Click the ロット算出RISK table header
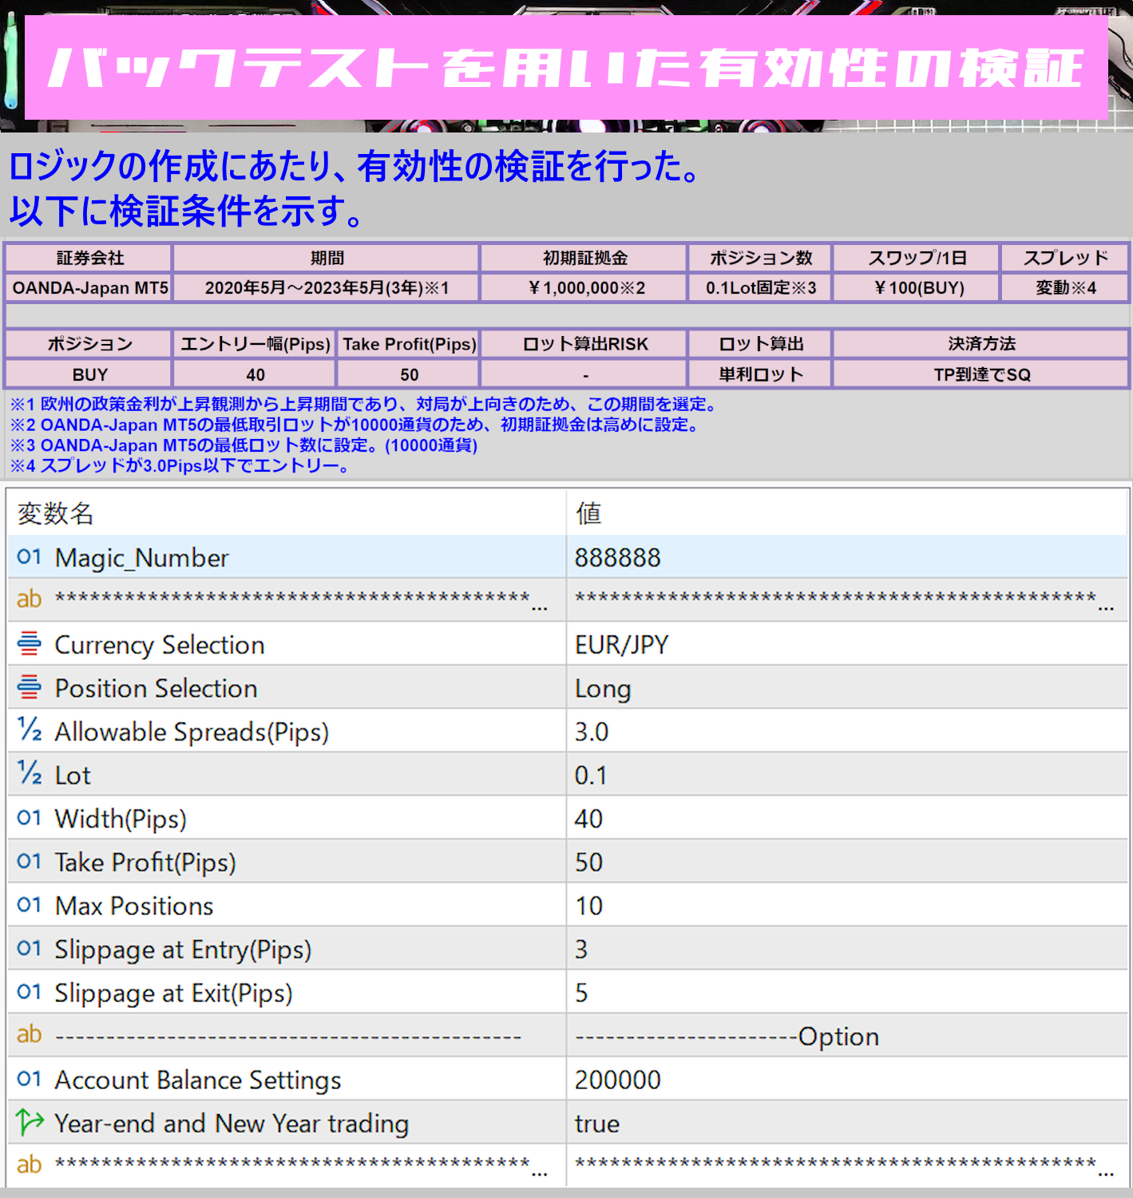The width and height of the screenshot is (1133, 1198). click(584, 344)
